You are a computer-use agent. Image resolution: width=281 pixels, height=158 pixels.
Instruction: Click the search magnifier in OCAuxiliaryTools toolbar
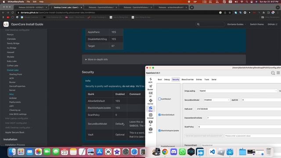click(273, 73)
